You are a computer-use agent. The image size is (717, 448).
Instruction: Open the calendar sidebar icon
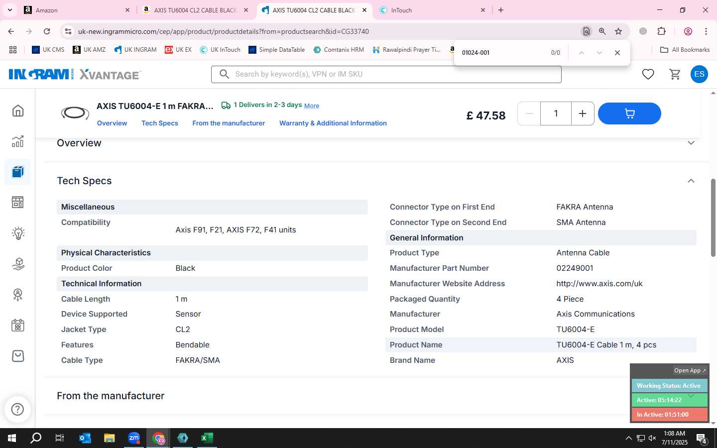tap(18, 326)
